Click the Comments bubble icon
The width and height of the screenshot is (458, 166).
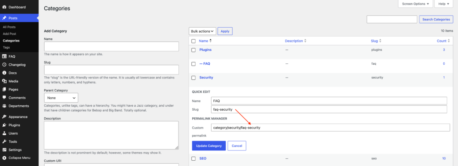pos(4,98)
